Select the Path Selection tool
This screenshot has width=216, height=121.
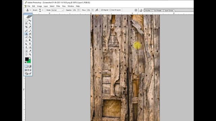click(x=26, y=44)
